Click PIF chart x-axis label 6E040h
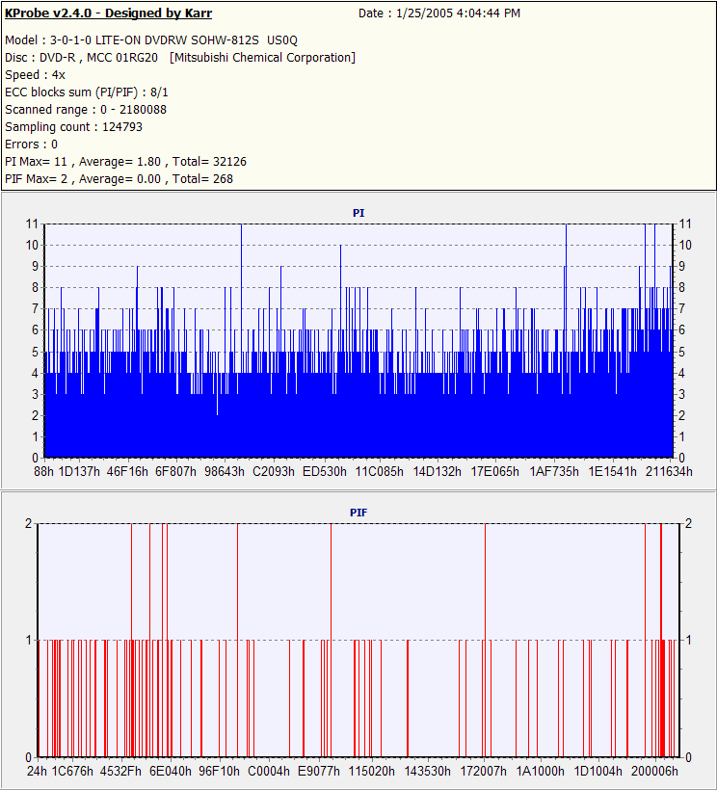This screenshot has width=717, height=790. [x=171, y=772]
